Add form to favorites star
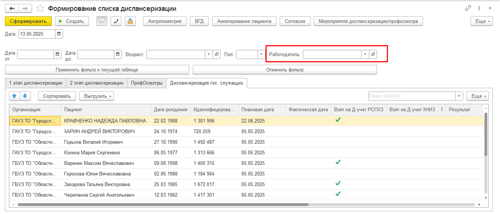 pos(40,8)
